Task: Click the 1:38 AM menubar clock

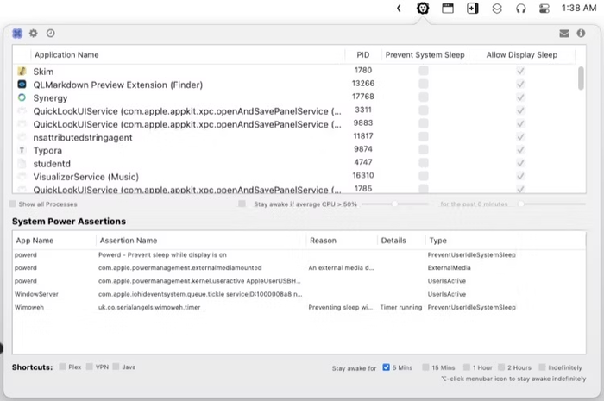Action: click(579, 8)
